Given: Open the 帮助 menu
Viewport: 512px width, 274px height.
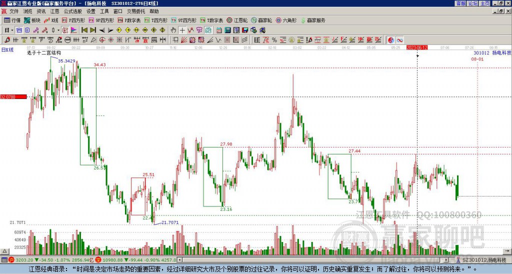Looking at the screenshot, I should pos(154,11).
